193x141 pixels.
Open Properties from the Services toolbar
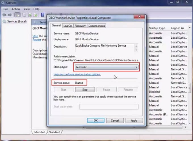(x=24, y=15)
